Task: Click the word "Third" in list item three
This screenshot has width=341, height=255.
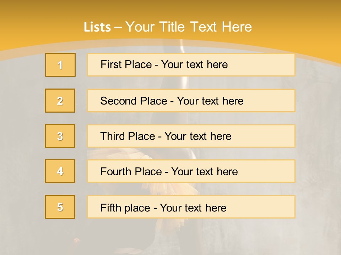Action: (113, 136)
